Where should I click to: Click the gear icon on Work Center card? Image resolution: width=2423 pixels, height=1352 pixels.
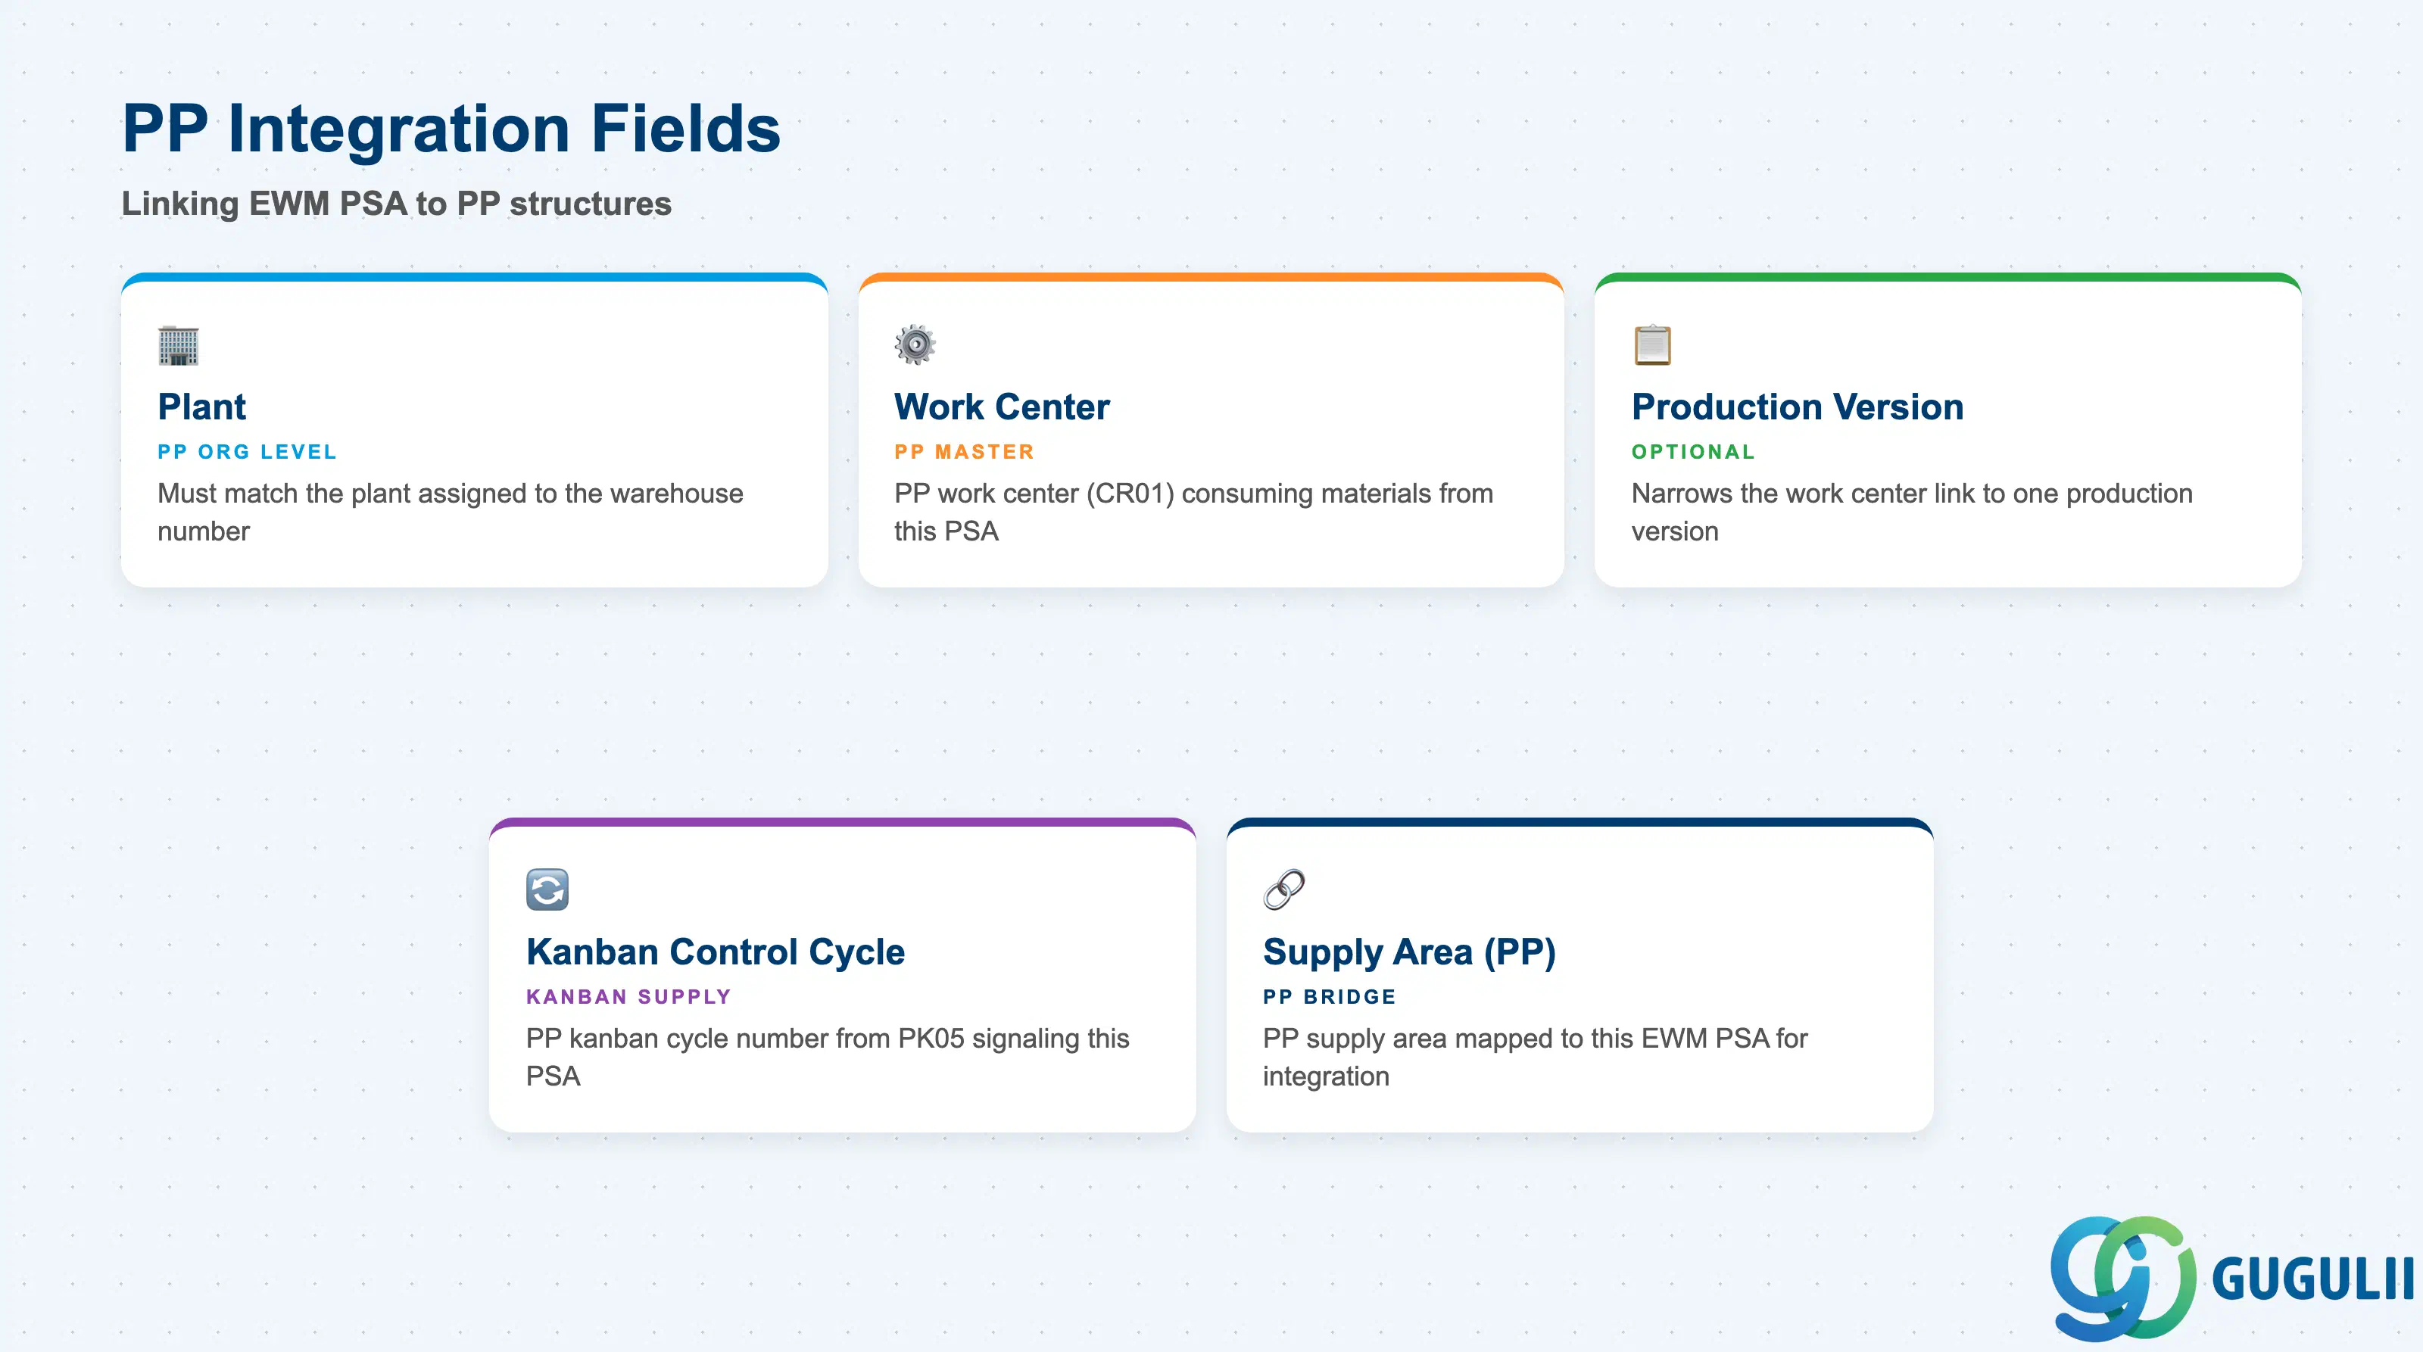(x=915, y=345)
